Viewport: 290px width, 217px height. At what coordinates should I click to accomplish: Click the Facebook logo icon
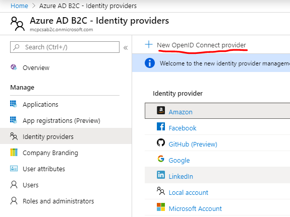click(x=161, y=126)
